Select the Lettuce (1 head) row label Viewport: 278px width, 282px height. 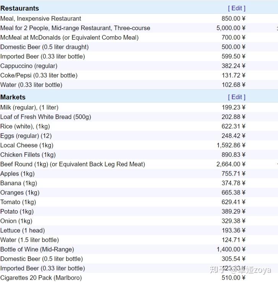pos(23,230)
